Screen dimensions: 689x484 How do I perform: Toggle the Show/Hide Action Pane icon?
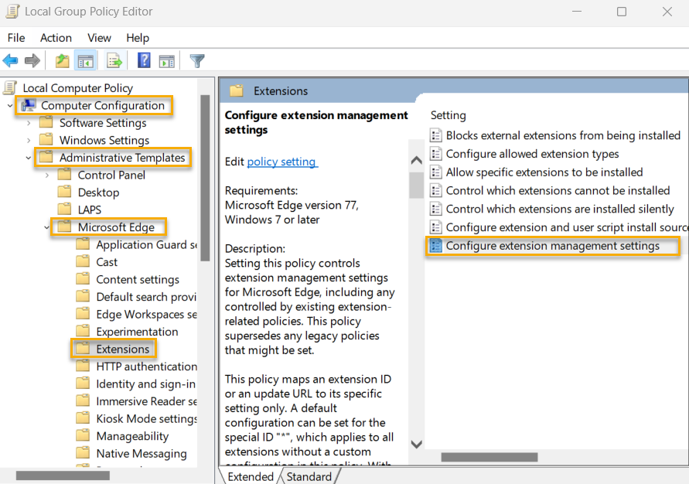click(167, 60)
